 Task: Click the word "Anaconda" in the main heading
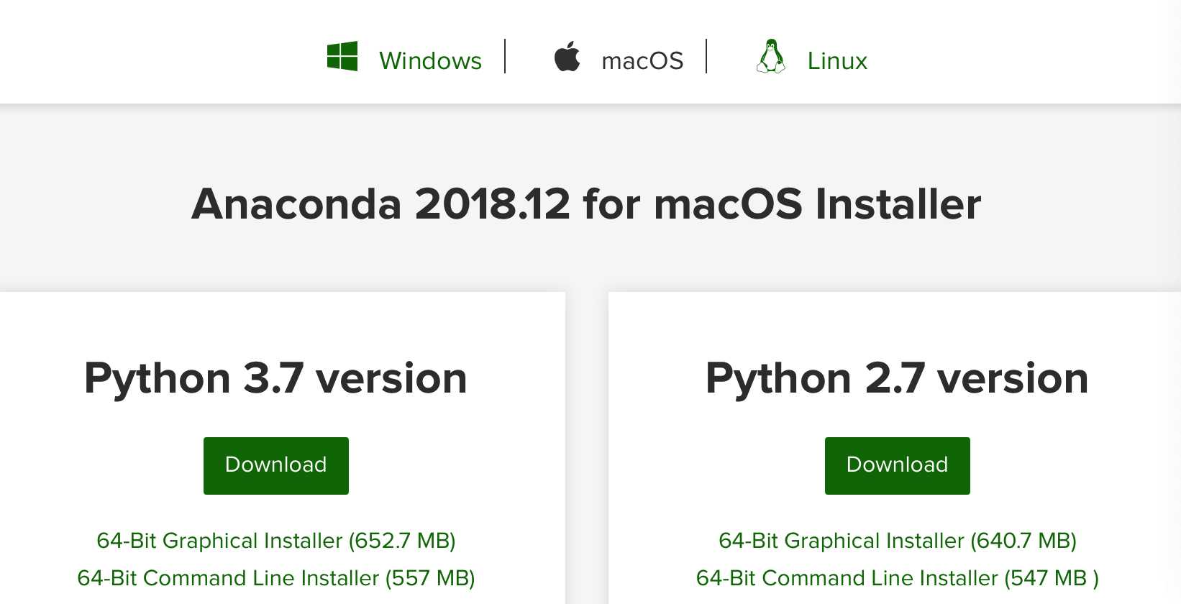(296, 204)
